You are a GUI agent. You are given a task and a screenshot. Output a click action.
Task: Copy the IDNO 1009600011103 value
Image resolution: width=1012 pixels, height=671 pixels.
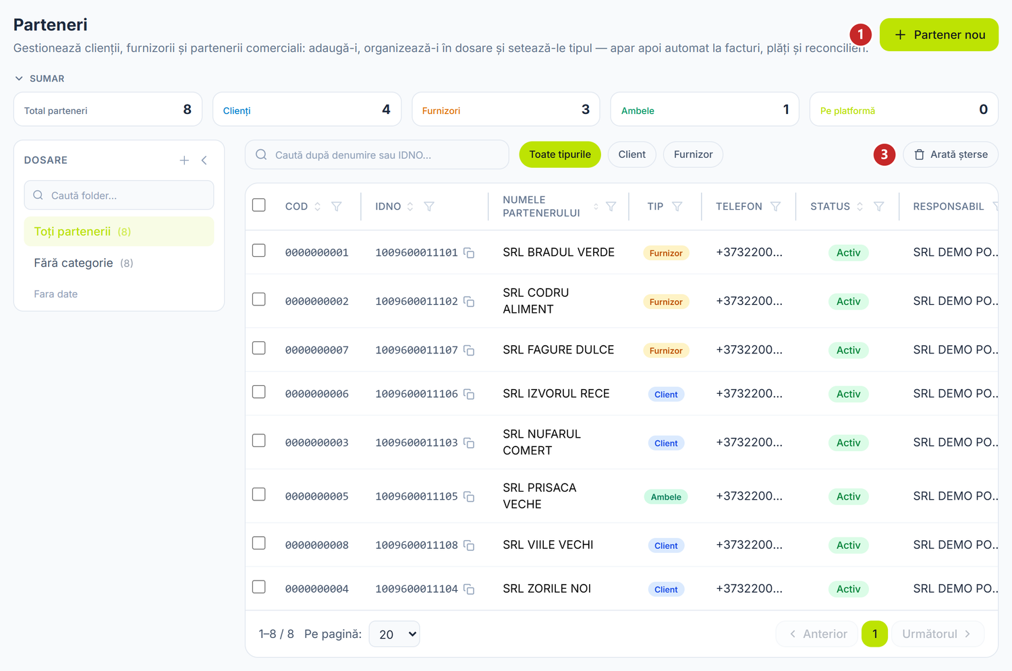point(469,443)
